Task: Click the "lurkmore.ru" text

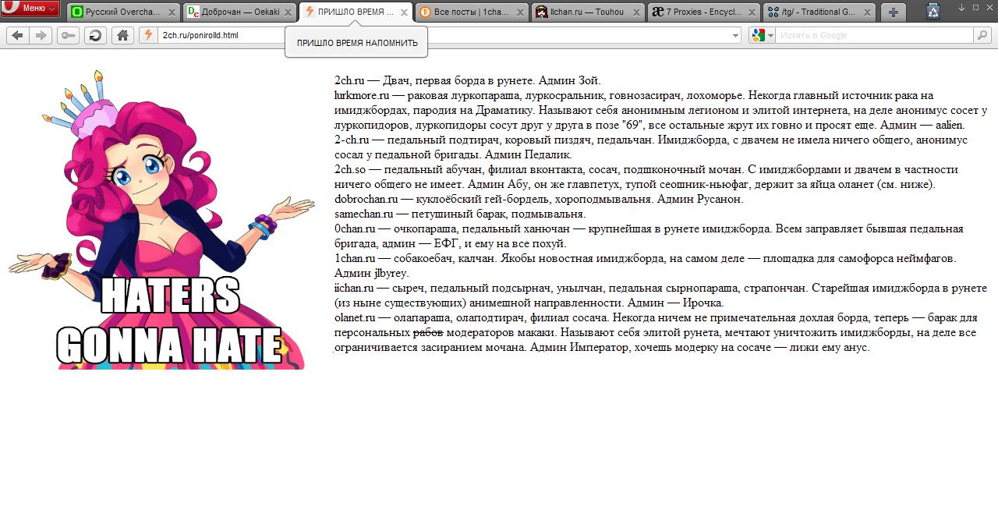Action: [362, 95]
